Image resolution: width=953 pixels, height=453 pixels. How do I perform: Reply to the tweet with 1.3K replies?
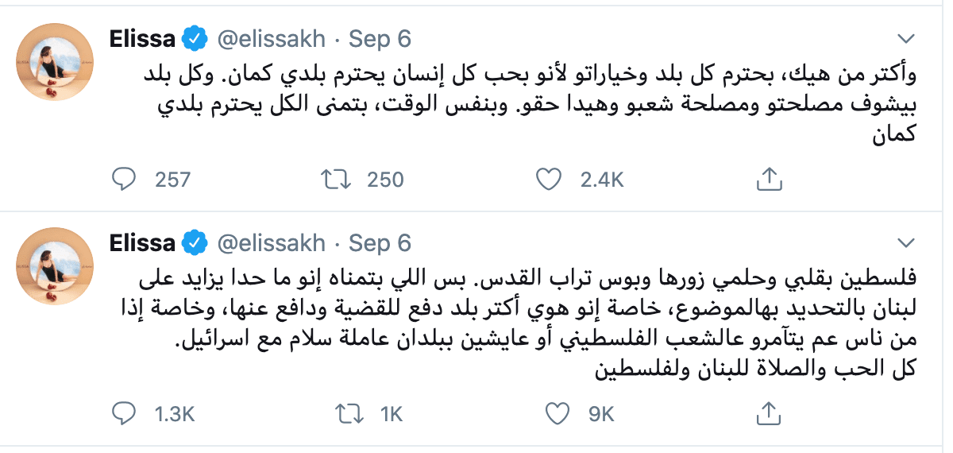point(122,413)
